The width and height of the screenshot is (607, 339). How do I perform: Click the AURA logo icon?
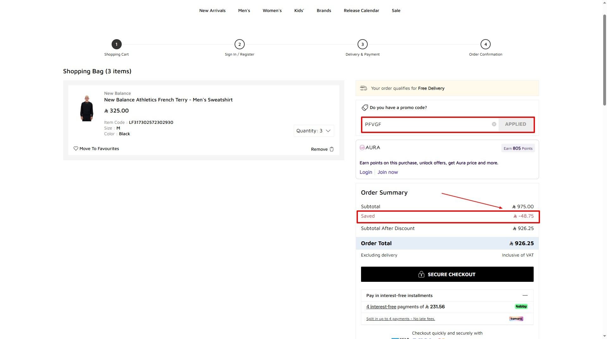pos(362,148)
